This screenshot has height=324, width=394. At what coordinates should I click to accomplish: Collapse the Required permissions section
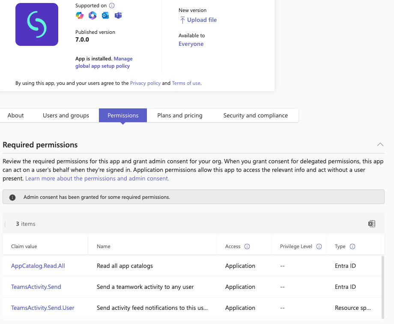(380, 144)
